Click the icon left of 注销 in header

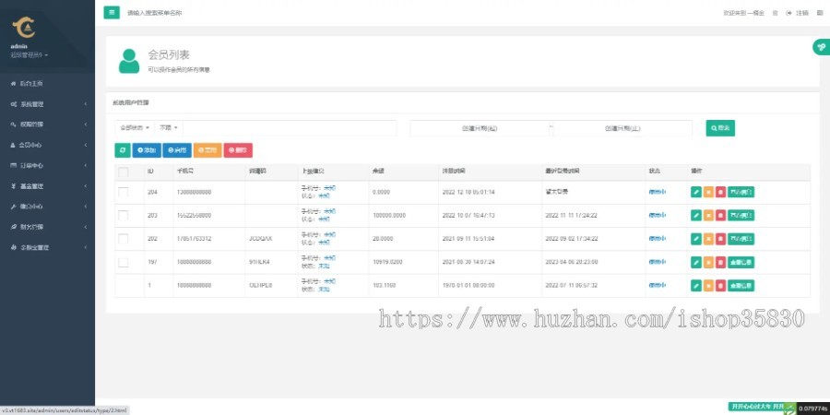[x=788, y=13]
